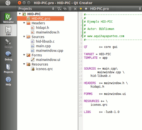Viewport: 142px width, 130px height.
Task: Select HID-PIC.pro in the project tree
Action: pos(41,18)
